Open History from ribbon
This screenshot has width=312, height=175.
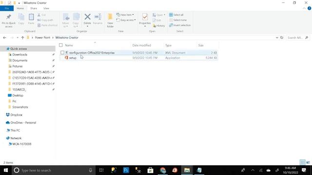[x=159, y=26]
